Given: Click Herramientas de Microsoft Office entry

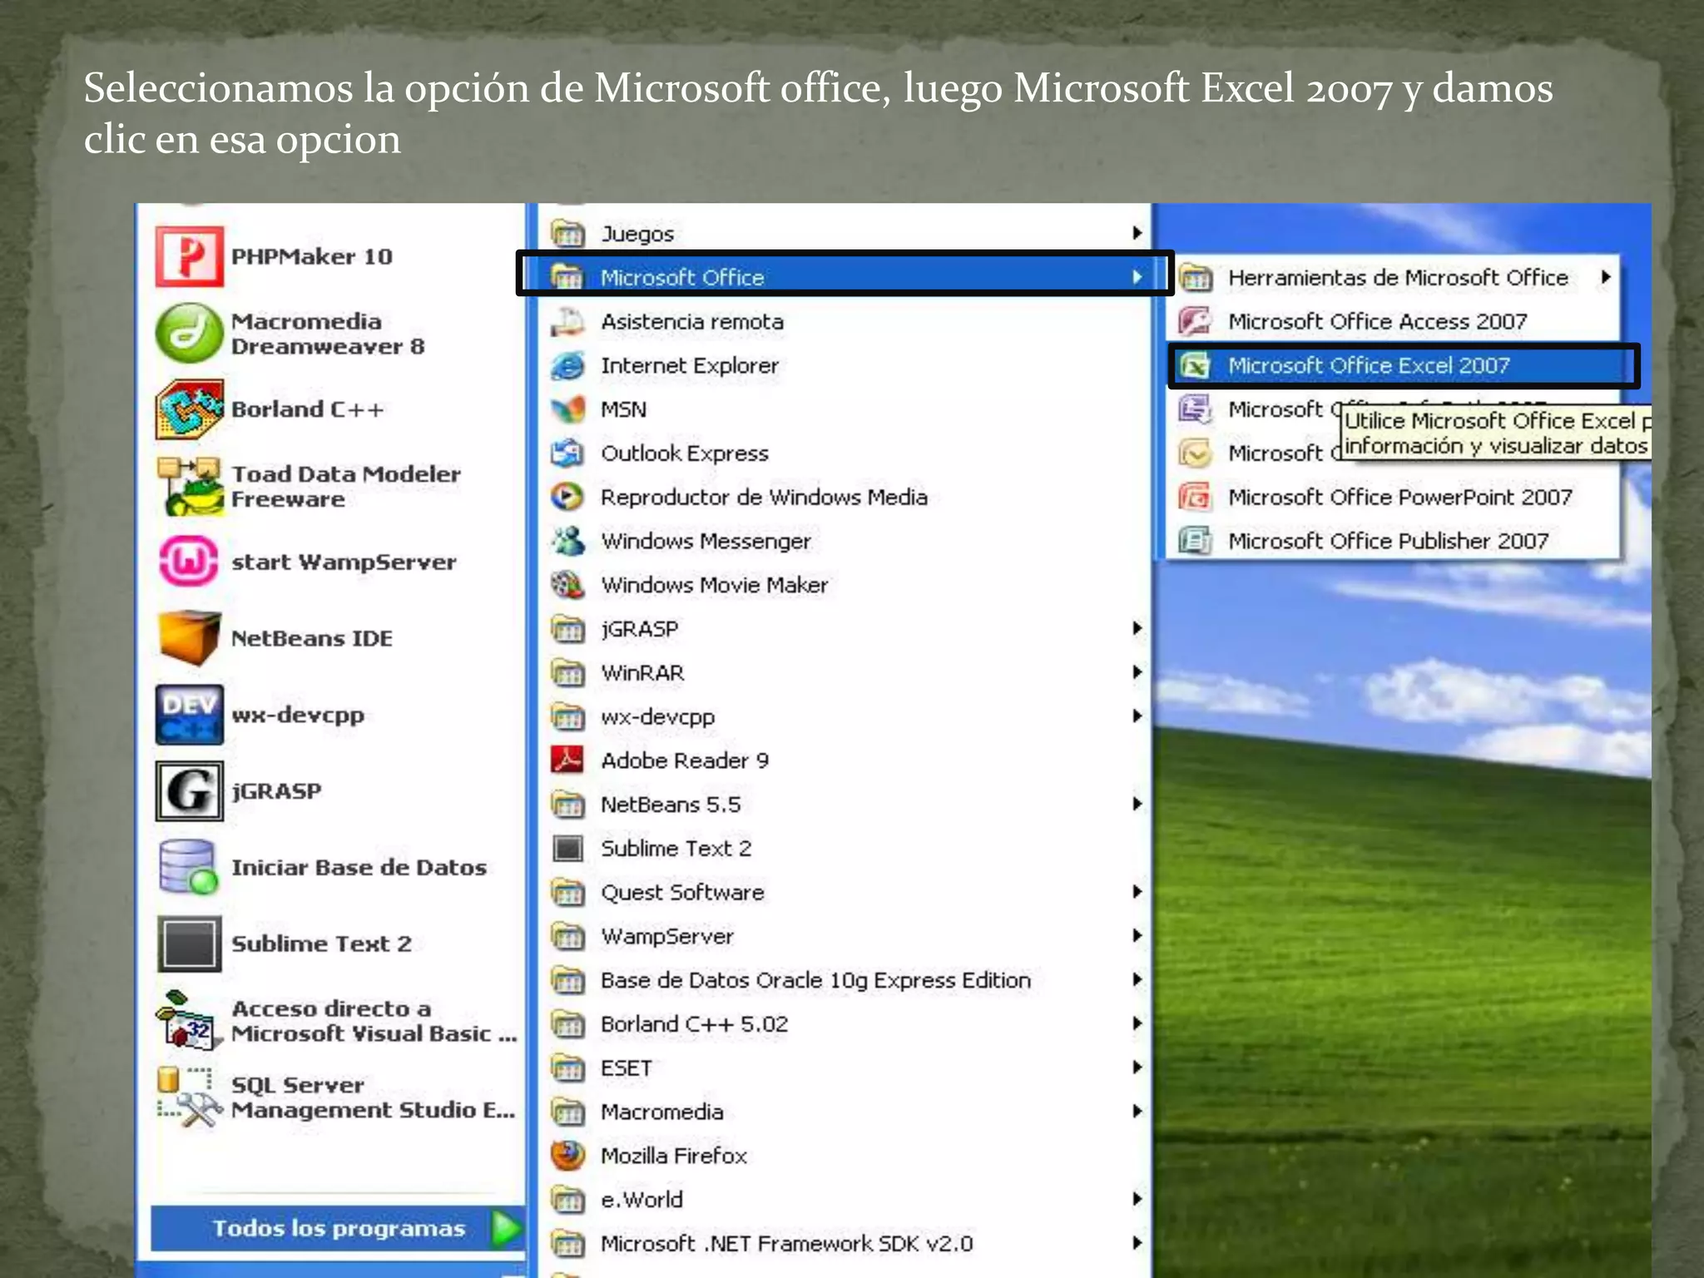Looking at the screenshot, I should 1394,277.
